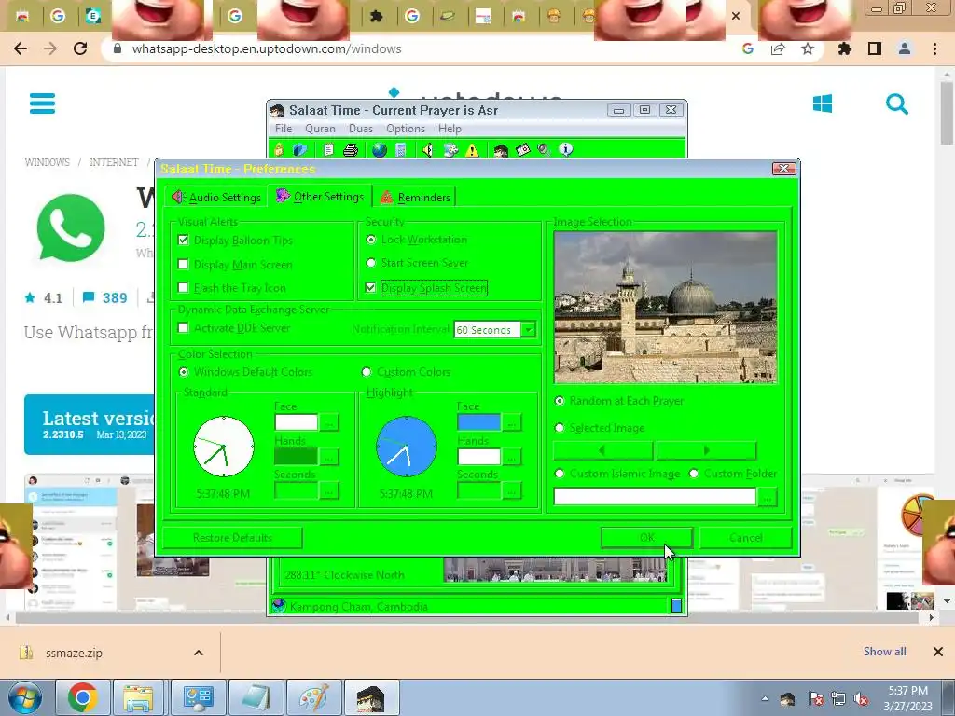
Task: Select Custom Islamic Image radio button
Action: (x=560, y=473)
